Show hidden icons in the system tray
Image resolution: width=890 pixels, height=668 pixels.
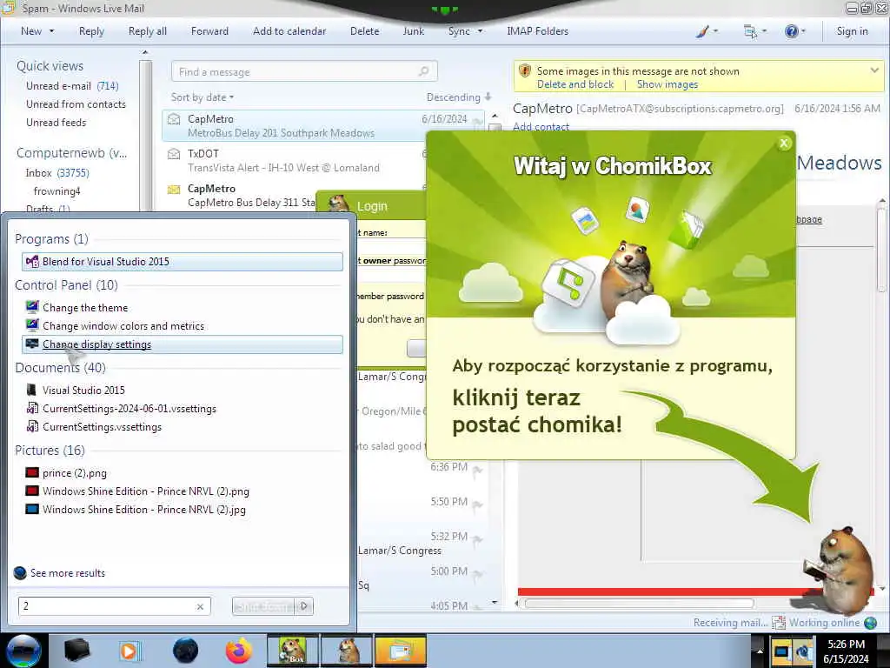(x=760, y=651)
